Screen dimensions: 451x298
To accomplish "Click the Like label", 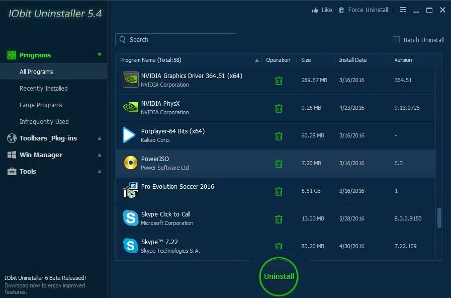I will pyautogui.click(x=327, y=10).
